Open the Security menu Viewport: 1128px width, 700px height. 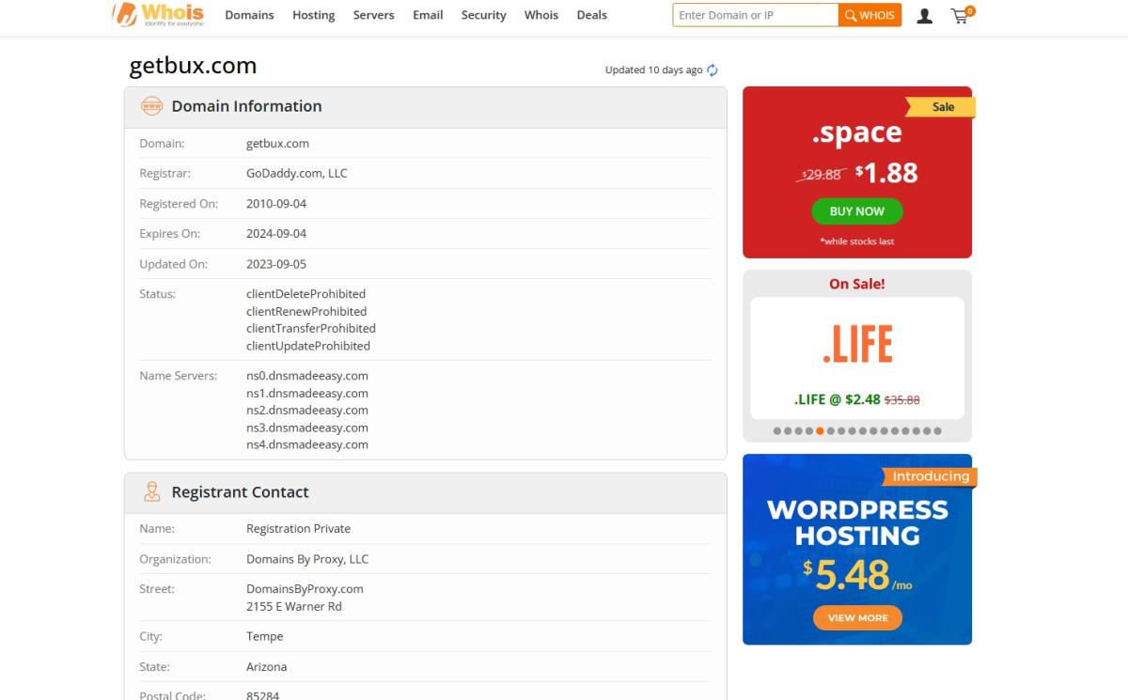[483, 15]
